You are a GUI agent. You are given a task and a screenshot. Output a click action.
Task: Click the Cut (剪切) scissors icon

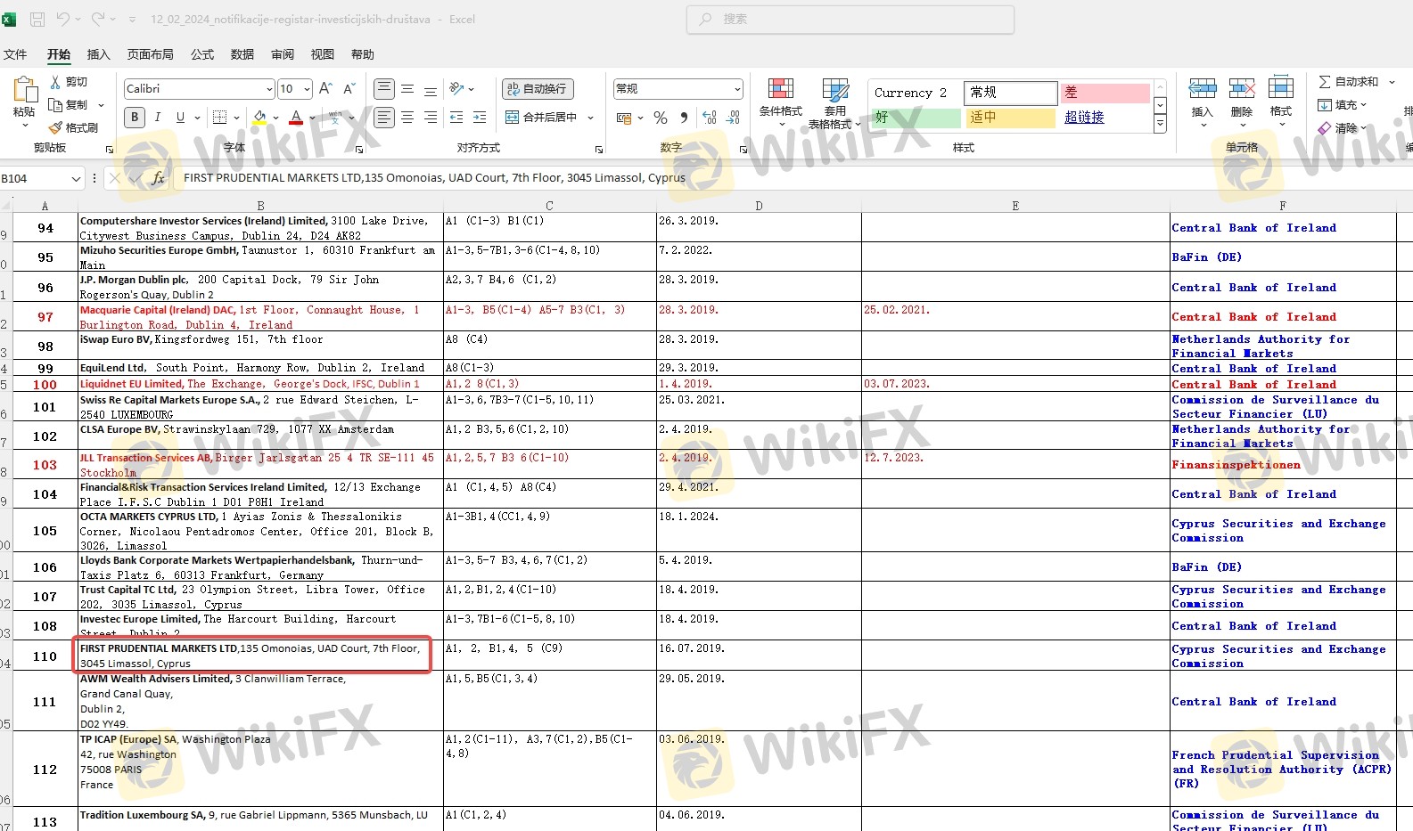[55, 82]
